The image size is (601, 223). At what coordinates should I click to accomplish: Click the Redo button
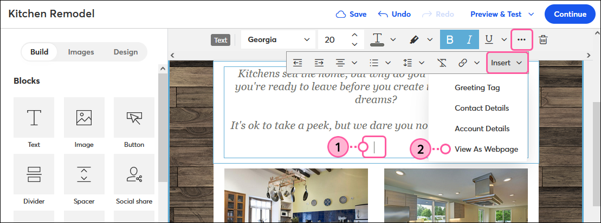(438, 14)
